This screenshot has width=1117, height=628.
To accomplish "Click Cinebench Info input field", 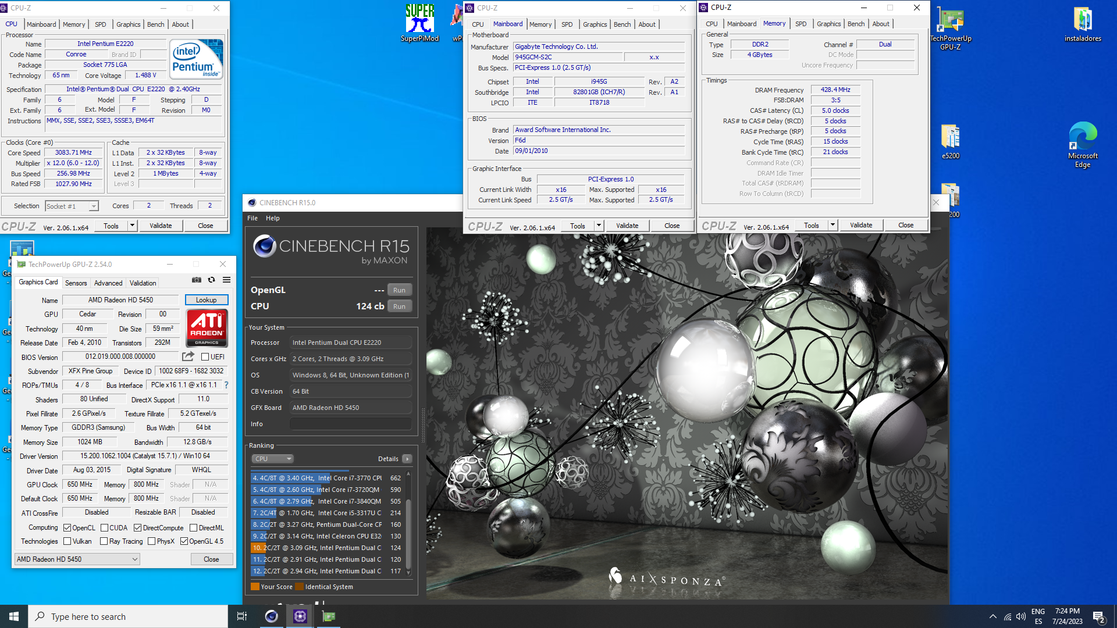I will pyautogui.click(x=350, y=424).
